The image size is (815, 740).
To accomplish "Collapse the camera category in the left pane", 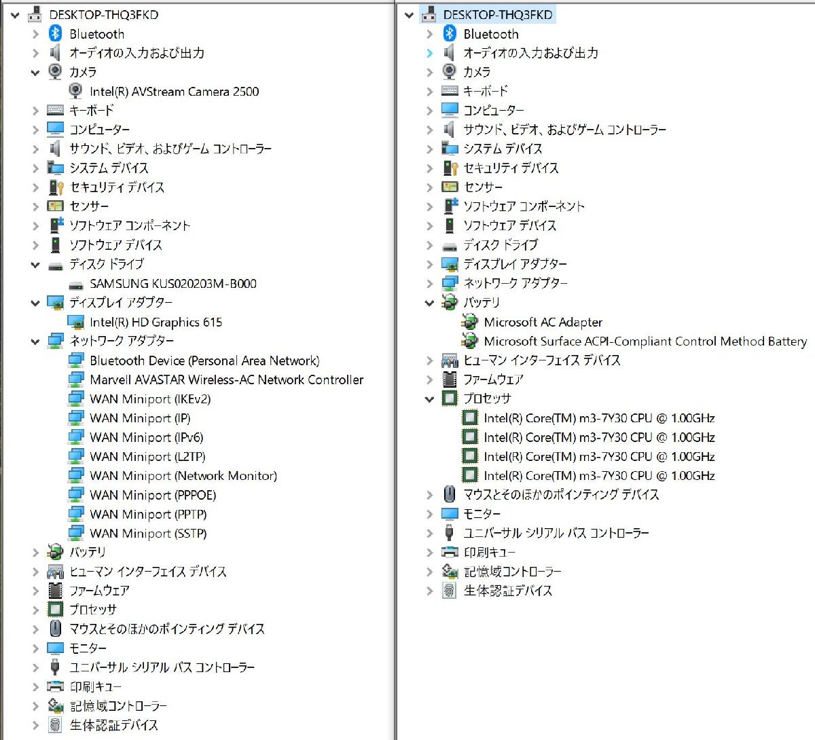I will click(x=35, y=72).
